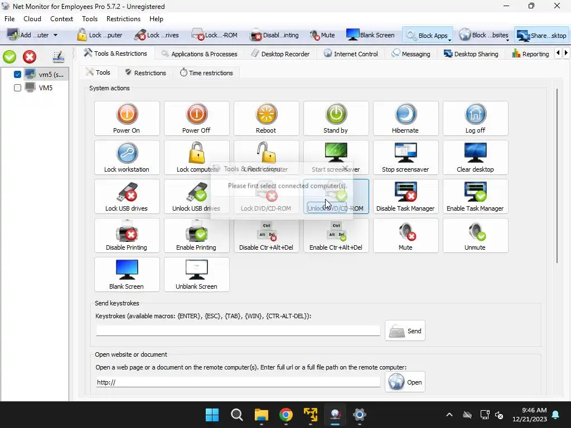Click the http:// URL input field
The width and height of the screenshot is (571, 428).
pos(238,382)
